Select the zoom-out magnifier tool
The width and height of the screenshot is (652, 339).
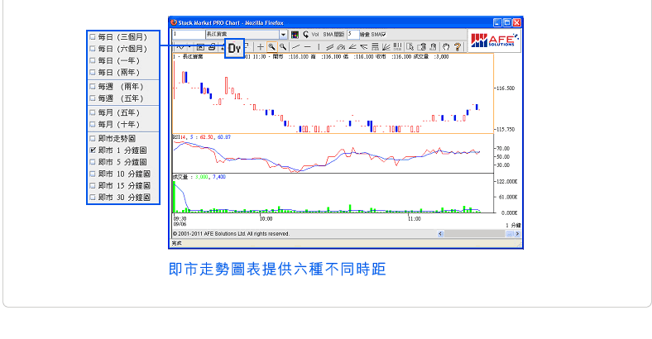coord(283,47)
